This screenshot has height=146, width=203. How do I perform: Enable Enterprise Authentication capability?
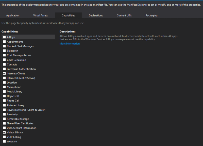click(x=4, y=69)
